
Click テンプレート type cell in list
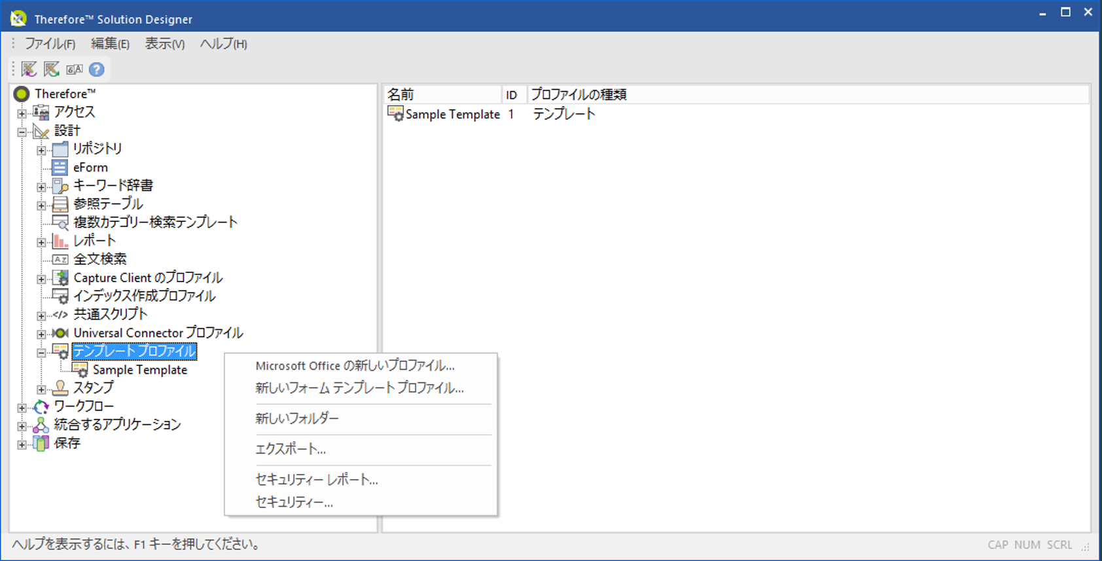click(563, 114)
